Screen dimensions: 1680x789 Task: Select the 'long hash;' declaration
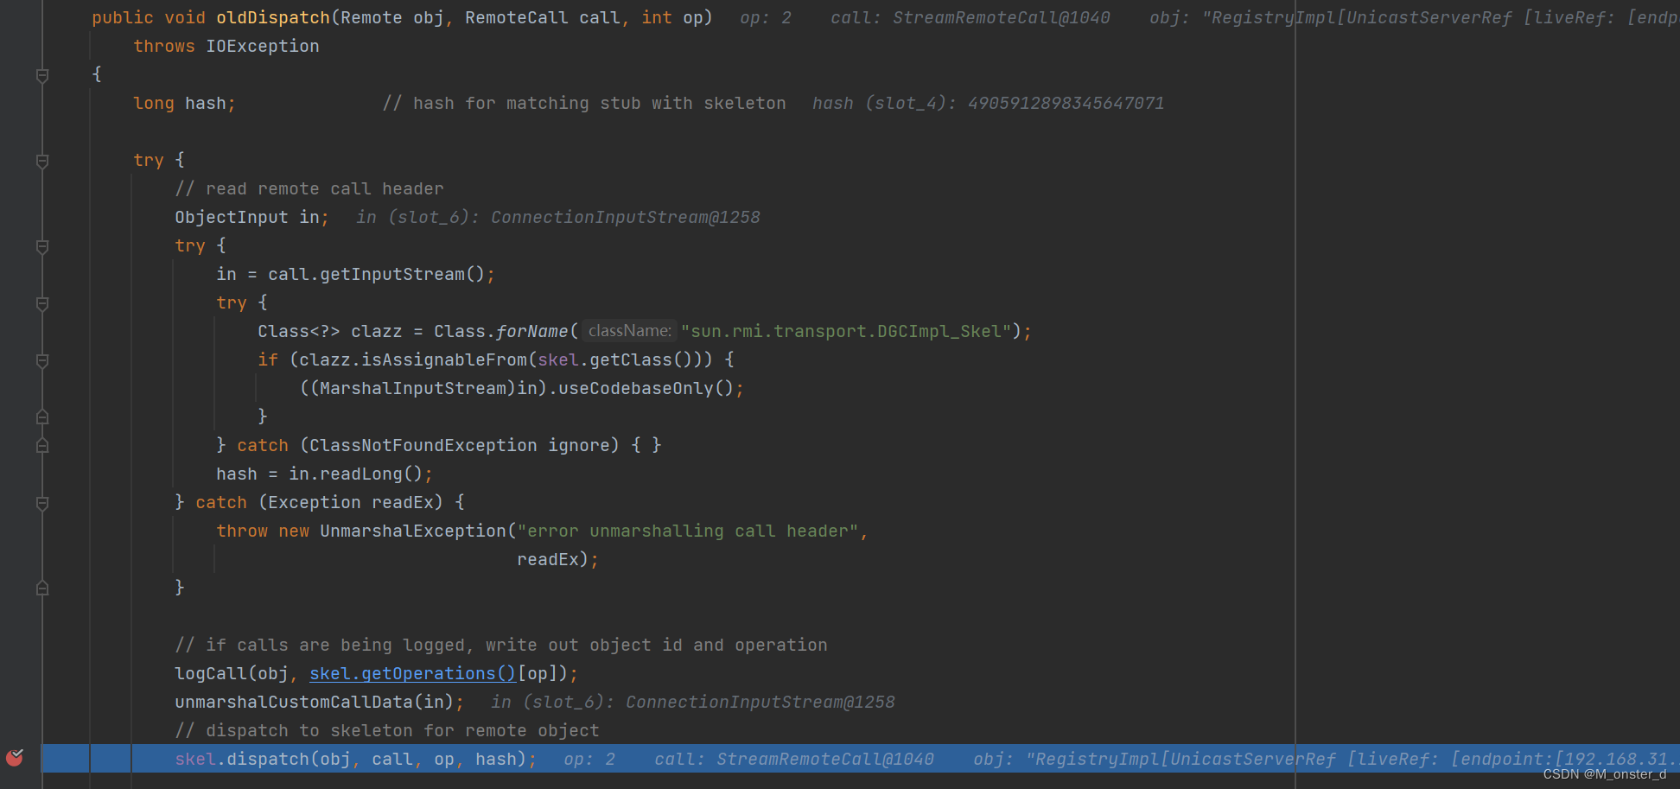tap(185, 103)
